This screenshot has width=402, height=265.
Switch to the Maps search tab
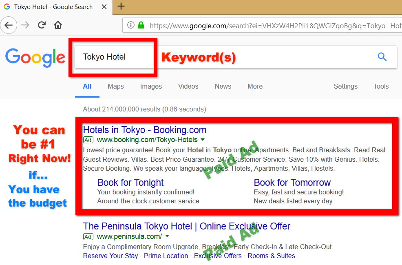pos(115,87)
